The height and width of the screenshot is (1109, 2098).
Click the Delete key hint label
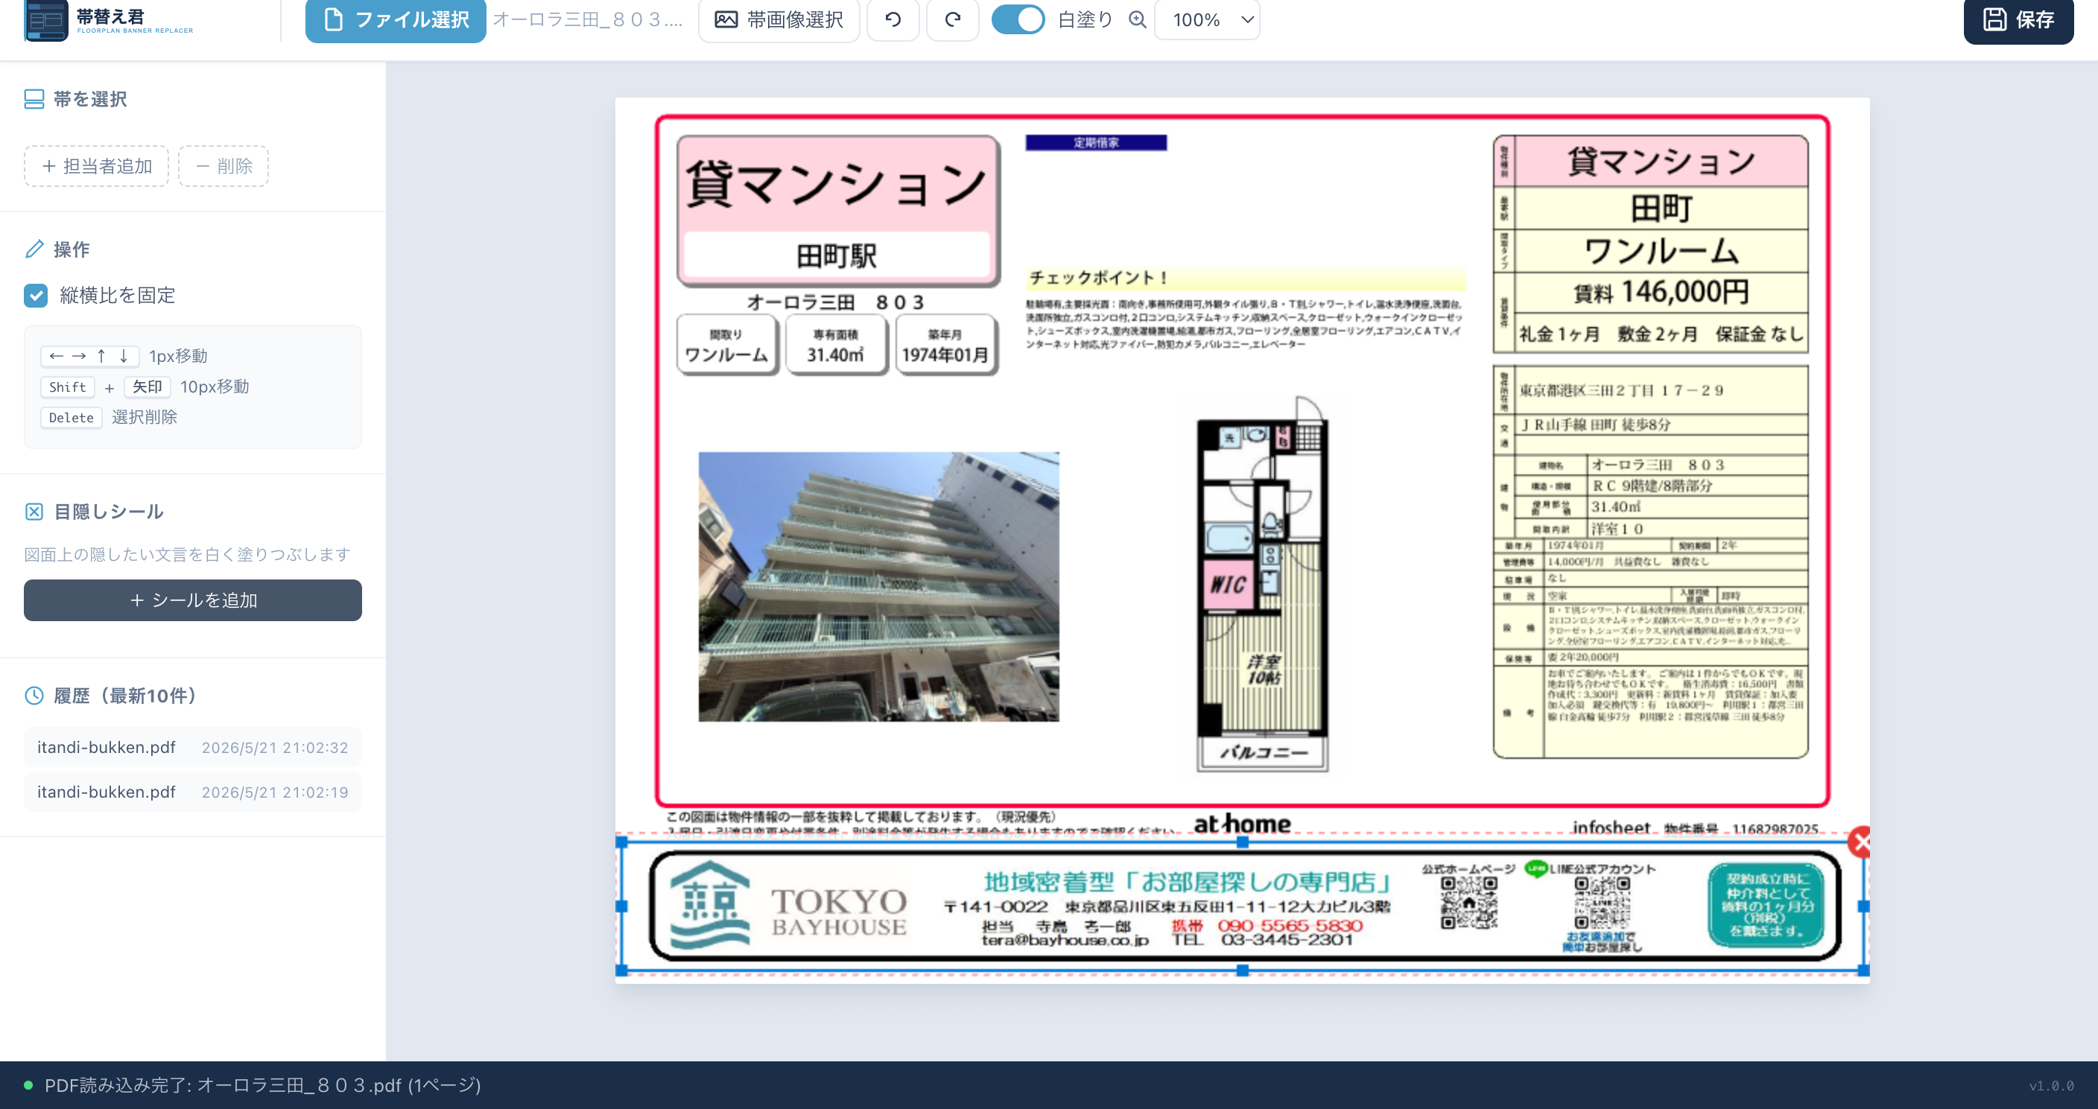72,418
